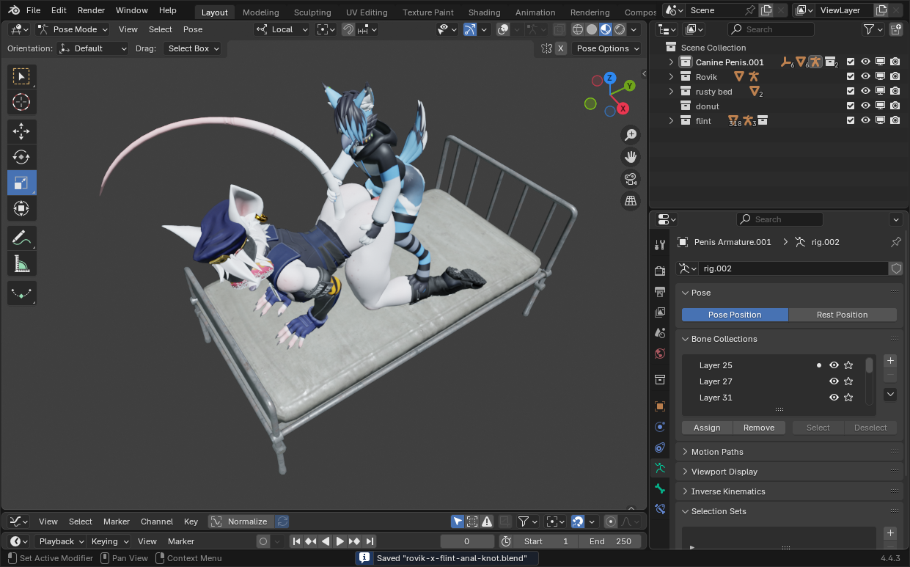
Task: Open the Scene properties tab
Action: [660, 333]
